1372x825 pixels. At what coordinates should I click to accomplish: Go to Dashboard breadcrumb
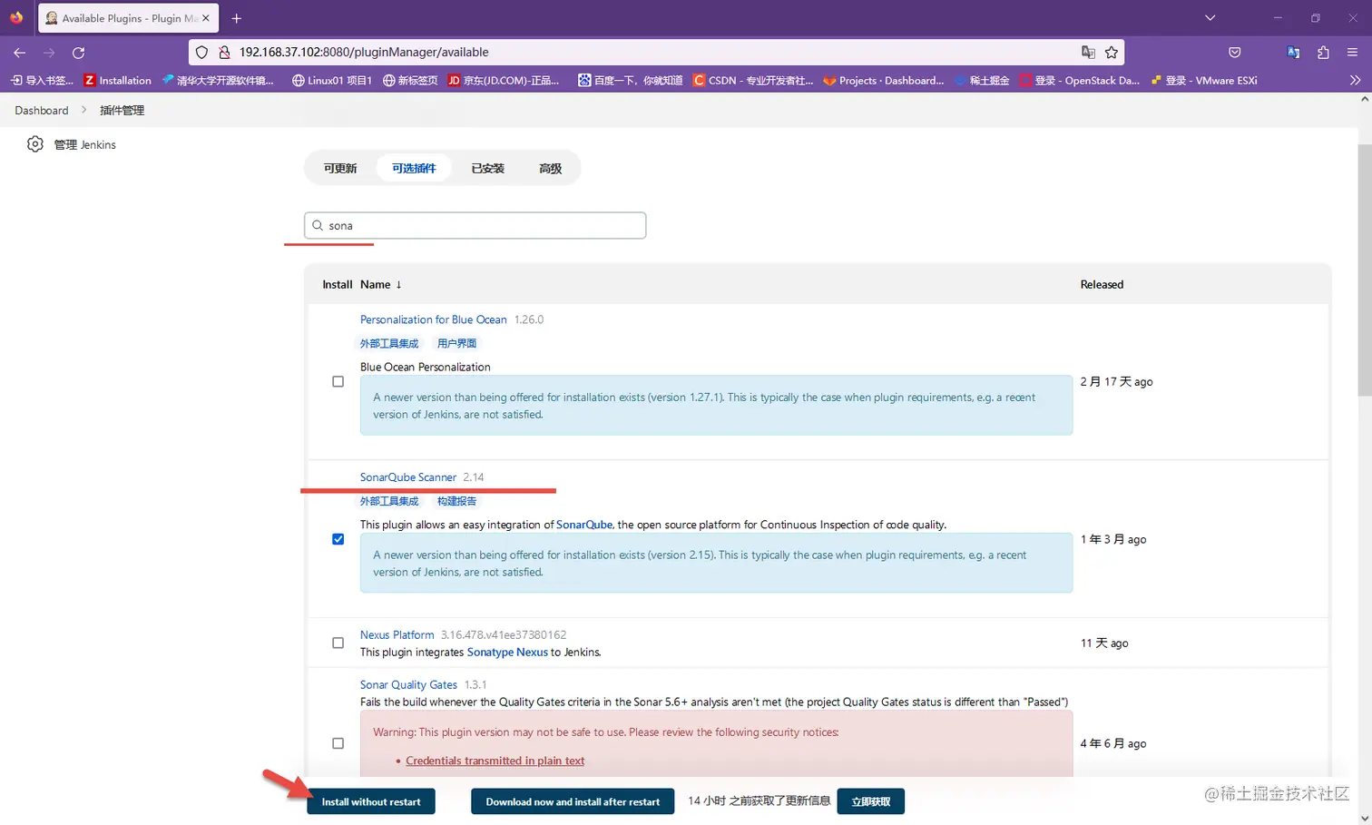click(x=42, y=110)
